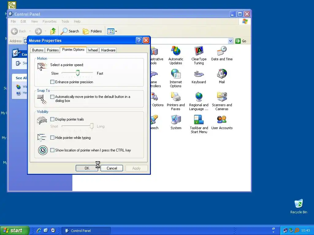
Task: Open the View menu
Action: pos(34,21)
